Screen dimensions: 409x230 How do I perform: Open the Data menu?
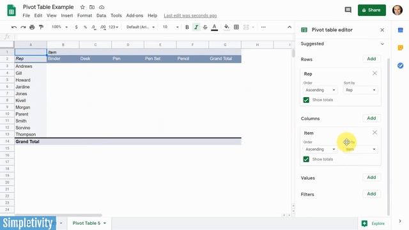pos(101,15)
